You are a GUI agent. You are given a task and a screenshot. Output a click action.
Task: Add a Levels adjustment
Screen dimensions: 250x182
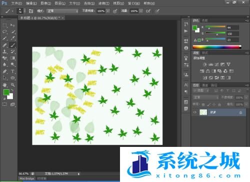tap(211, 65)
